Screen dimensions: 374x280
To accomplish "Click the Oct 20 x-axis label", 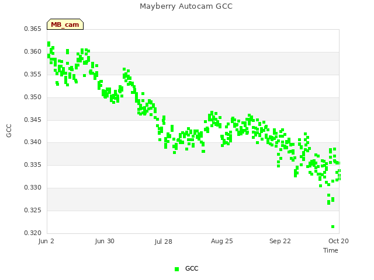I will tap(338, 241).
